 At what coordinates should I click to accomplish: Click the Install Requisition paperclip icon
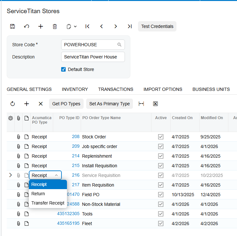[x=19, y=166]
